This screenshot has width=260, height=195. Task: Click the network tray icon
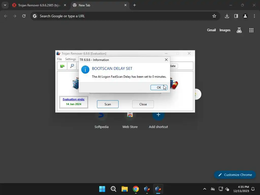coord(221,189)
